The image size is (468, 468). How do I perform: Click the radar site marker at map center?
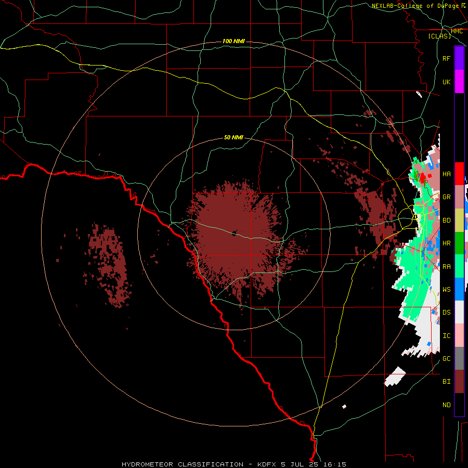click(x=235, y=233)
